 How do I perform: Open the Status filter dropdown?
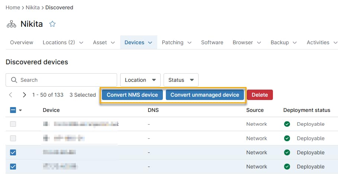[x=181, y=80]
